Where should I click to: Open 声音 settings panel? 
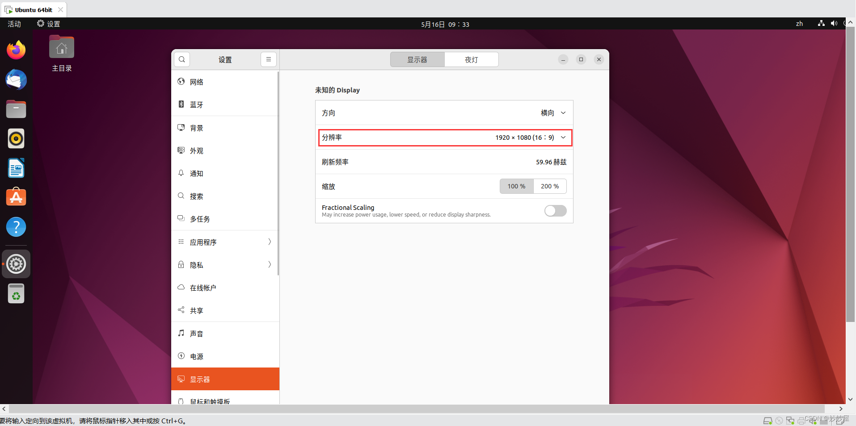[x=225, y=334]
